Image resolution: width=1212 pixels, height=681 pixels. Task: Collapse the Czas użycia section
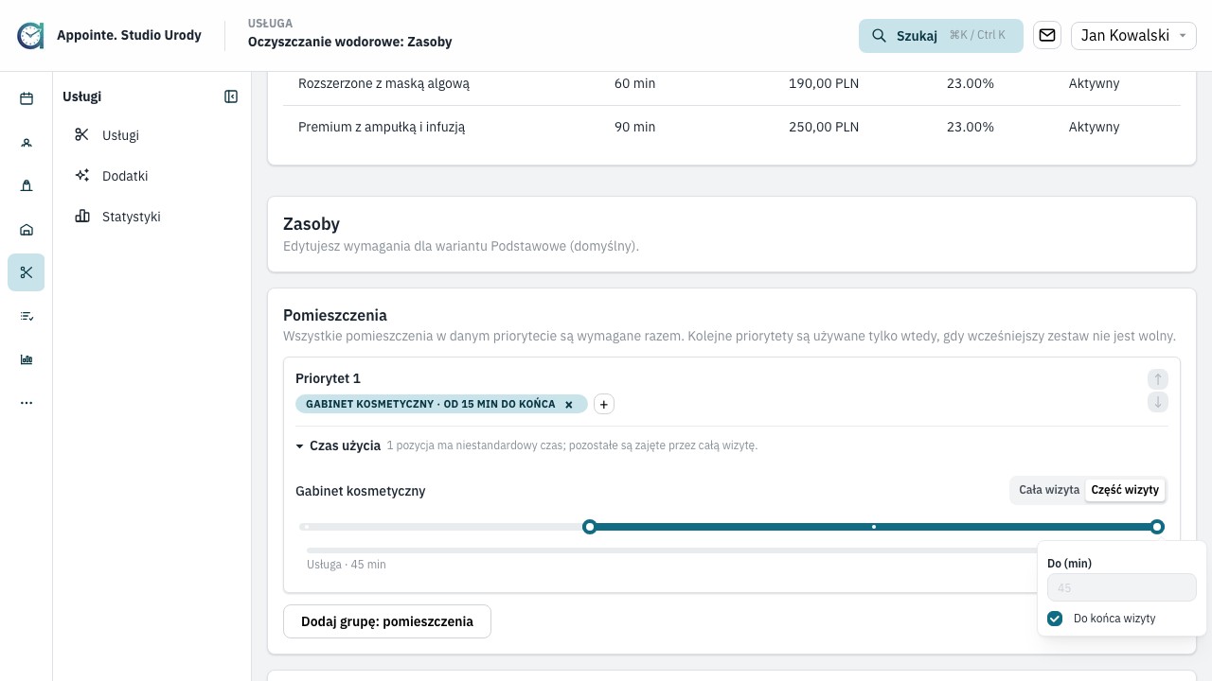click(338, 445)
